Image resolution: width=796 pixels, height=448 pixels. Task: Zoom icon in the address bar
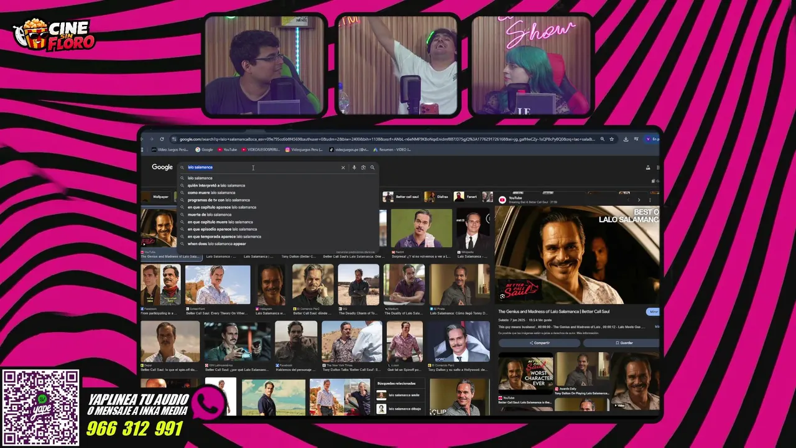(x=602, y=139)
